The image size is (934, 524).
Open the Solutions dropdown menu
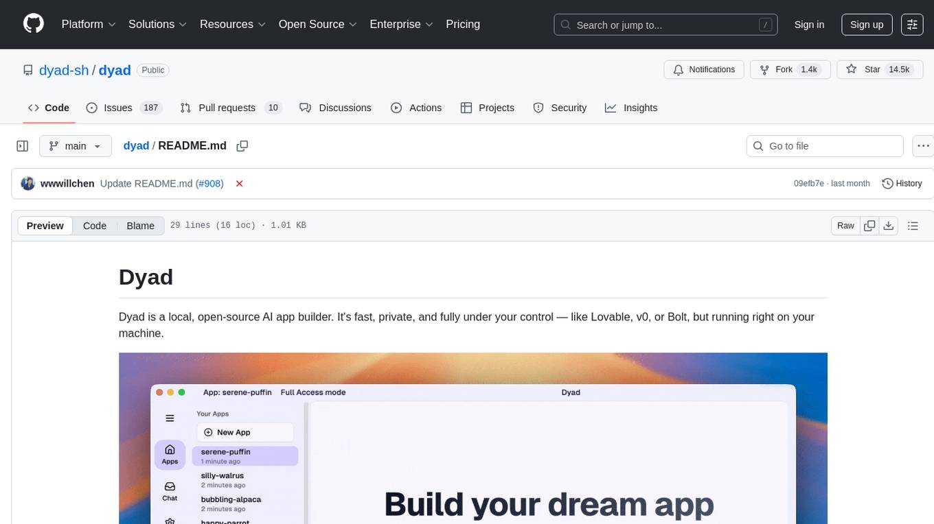coord(158,24)
